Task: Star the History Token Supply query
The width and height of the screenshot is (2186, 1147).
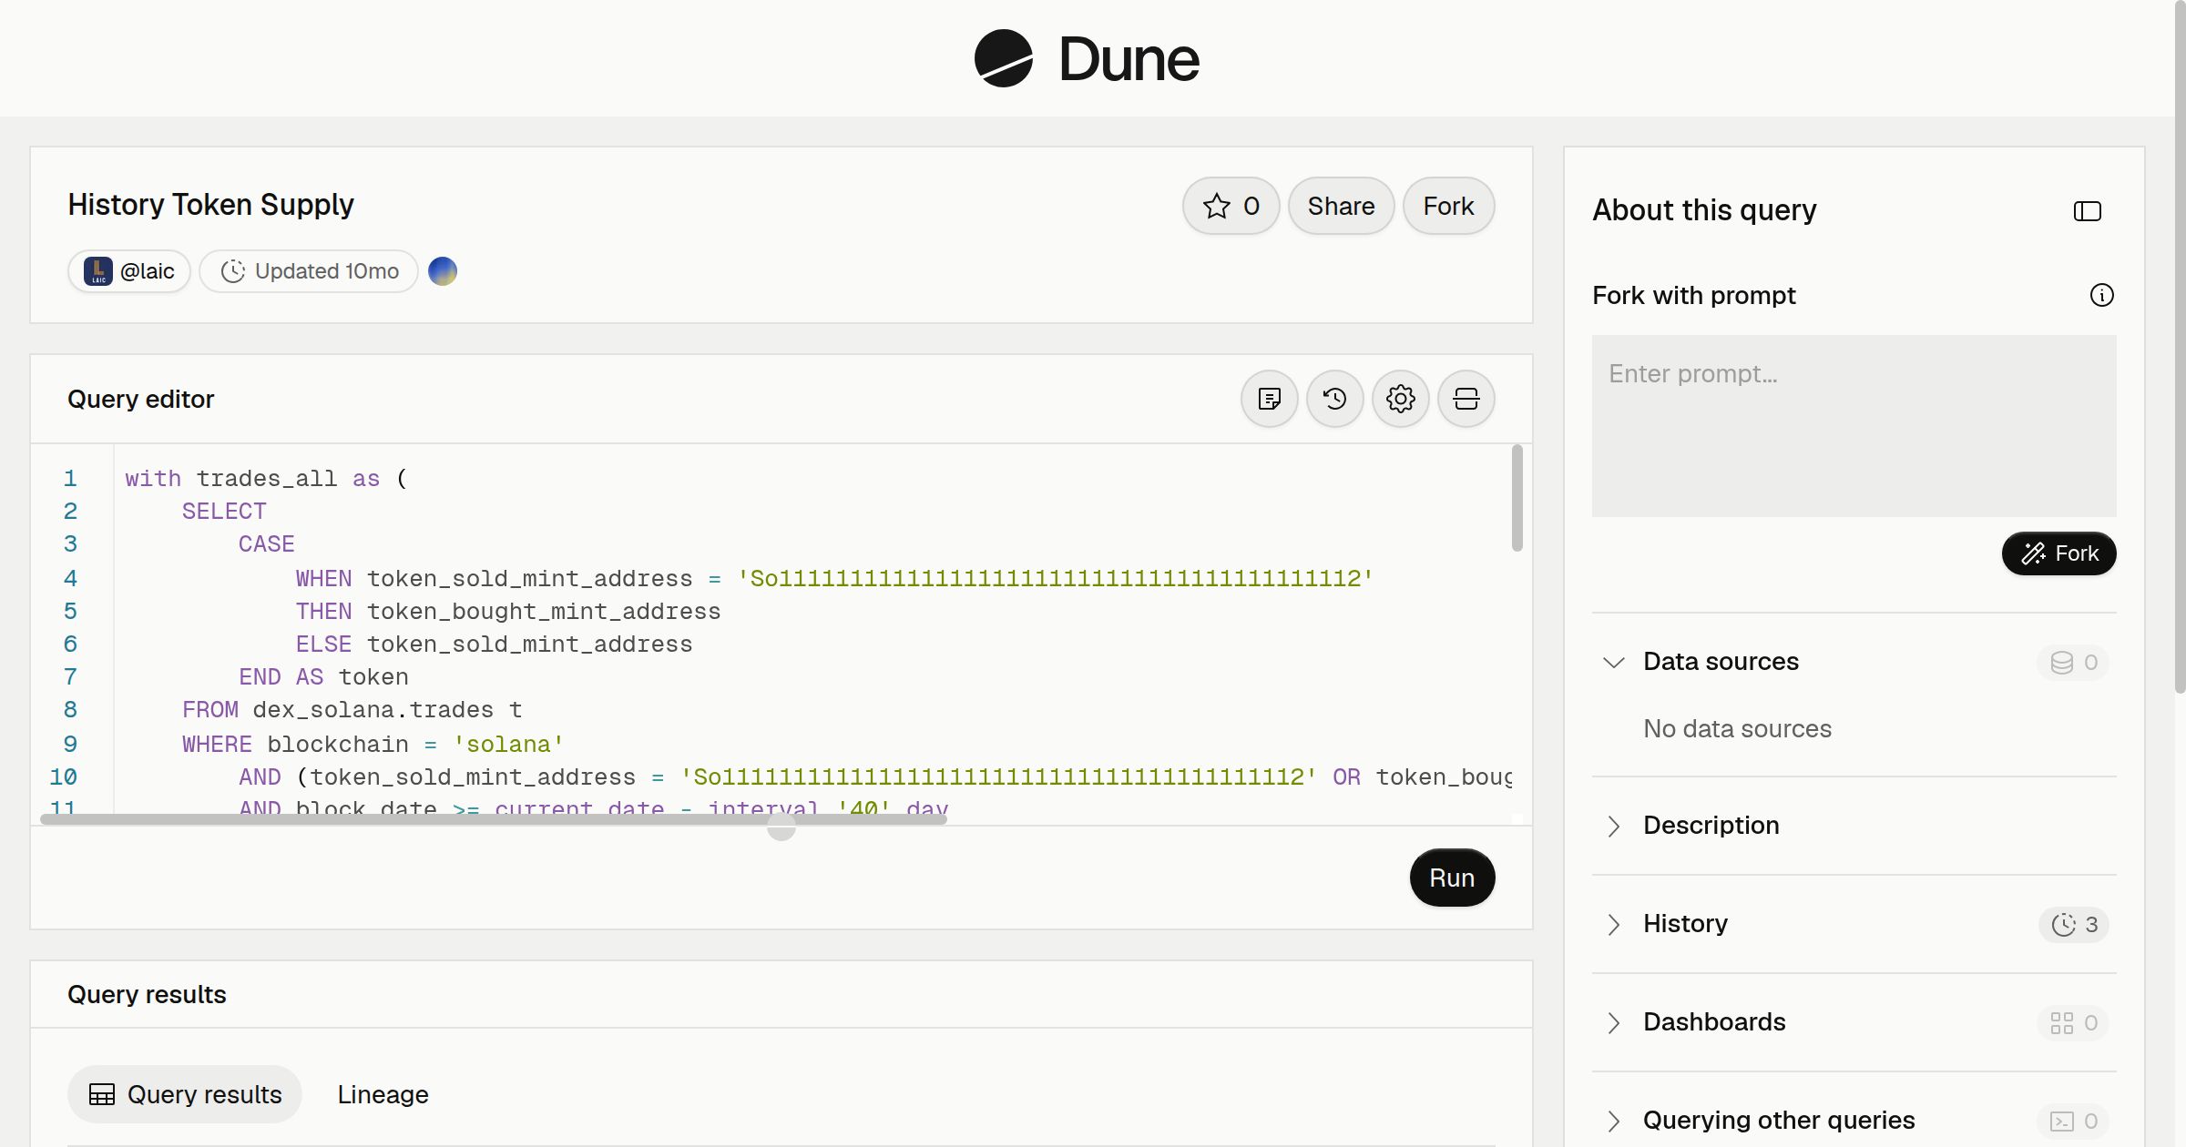Action: click(x=1231, y=206)
